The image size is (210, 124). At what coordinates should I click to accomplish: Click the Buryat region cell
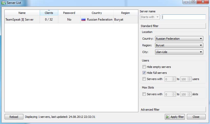click(x=126, y=20)
